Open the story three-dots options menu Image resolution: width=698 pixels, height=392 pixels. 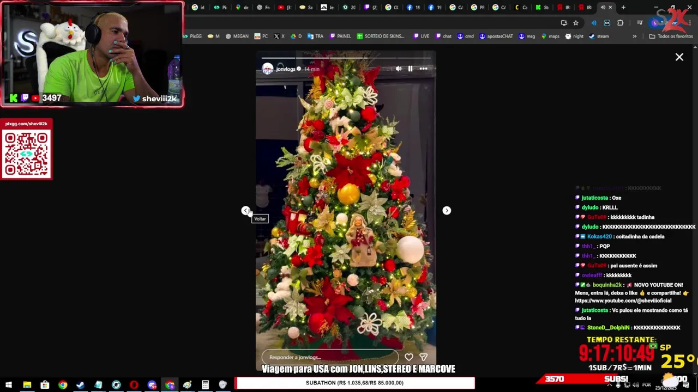coord(423,69)
